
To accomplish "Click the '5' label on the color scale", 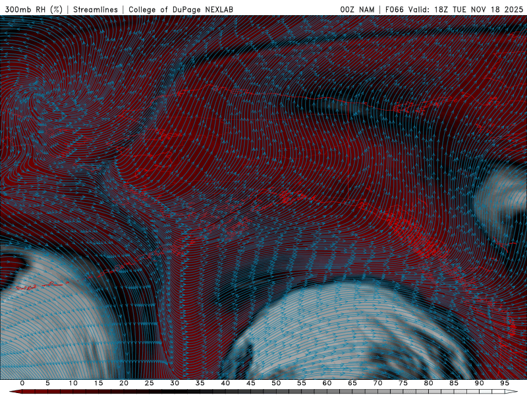I will [47, 383].
